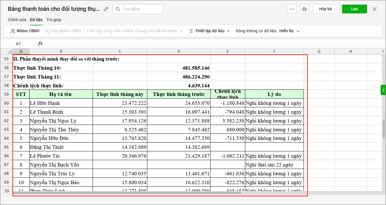
Task: Click the vertical scrollbar thumb
Action: 384,128
